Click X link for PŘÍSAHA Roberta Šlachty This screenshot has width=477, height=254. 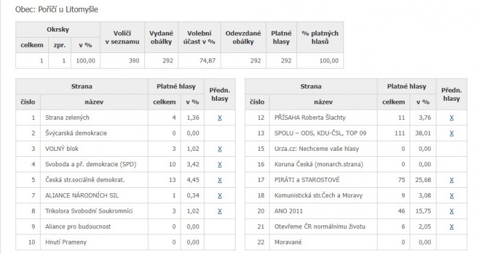tap(451, 117)
